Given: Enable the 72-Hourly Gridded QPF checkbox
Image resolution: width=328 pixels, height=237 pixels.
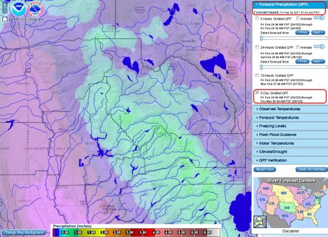Looking at the screenshot, I should 257,75.
